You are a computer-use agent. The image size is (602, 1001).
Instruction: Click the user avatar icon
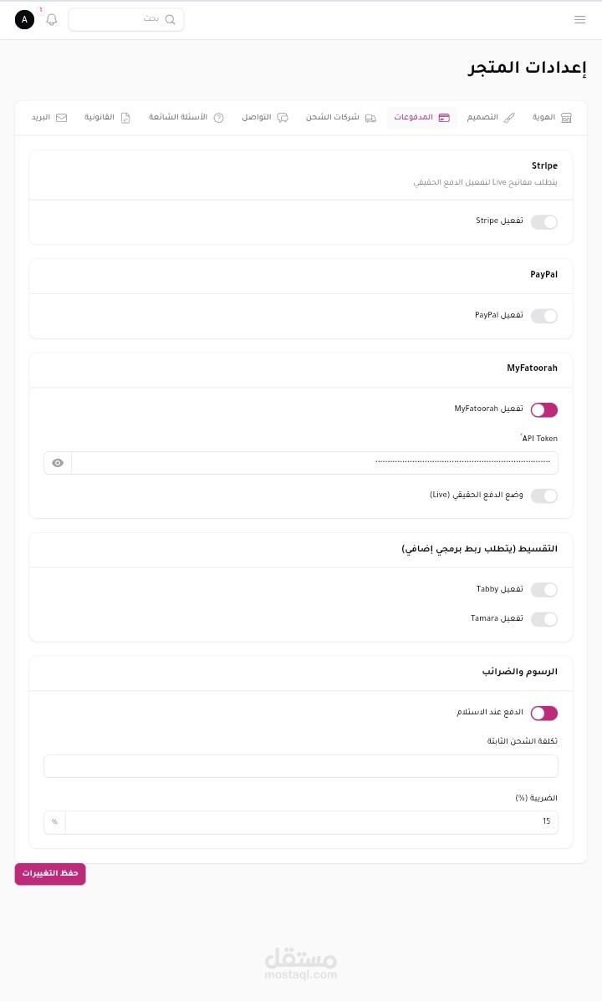pyautogui.click(x=25, y=19)
